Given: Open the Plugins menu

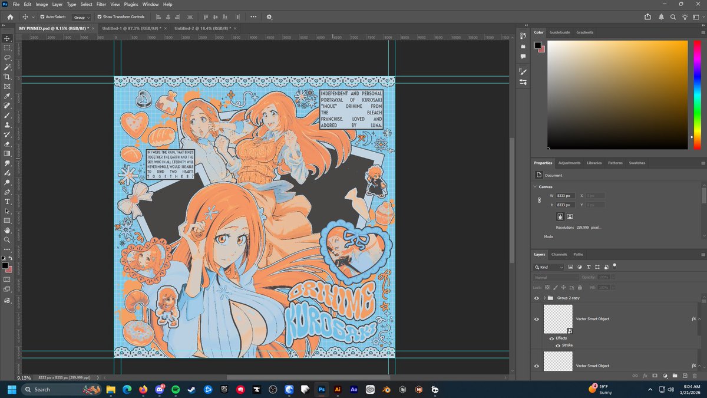Looking at the screenshot, I should 131,4.
